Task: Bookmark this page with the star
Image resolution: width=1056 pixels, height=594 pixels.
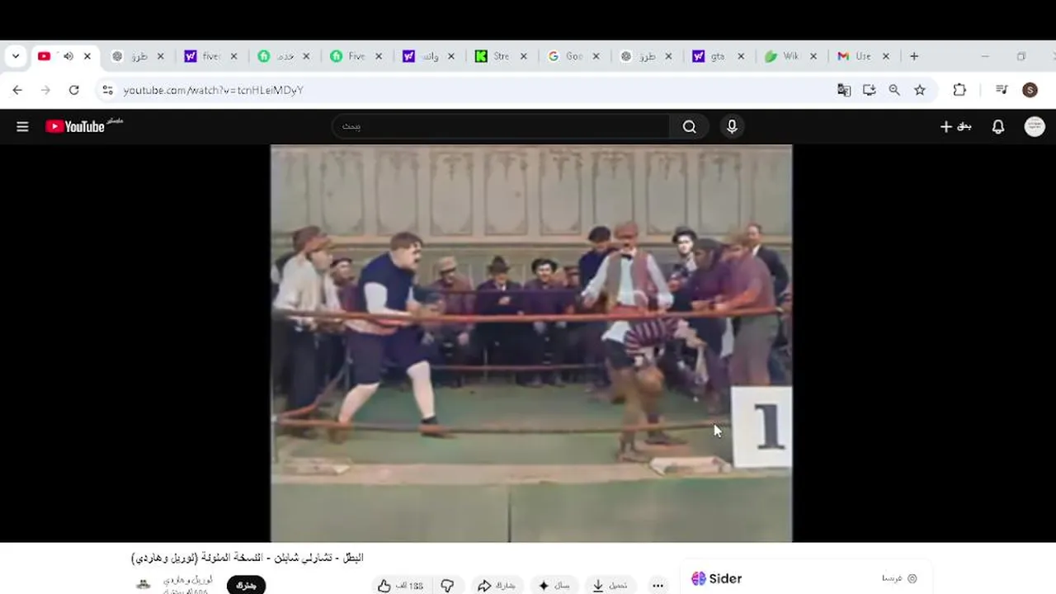Action: click(920, 90)
